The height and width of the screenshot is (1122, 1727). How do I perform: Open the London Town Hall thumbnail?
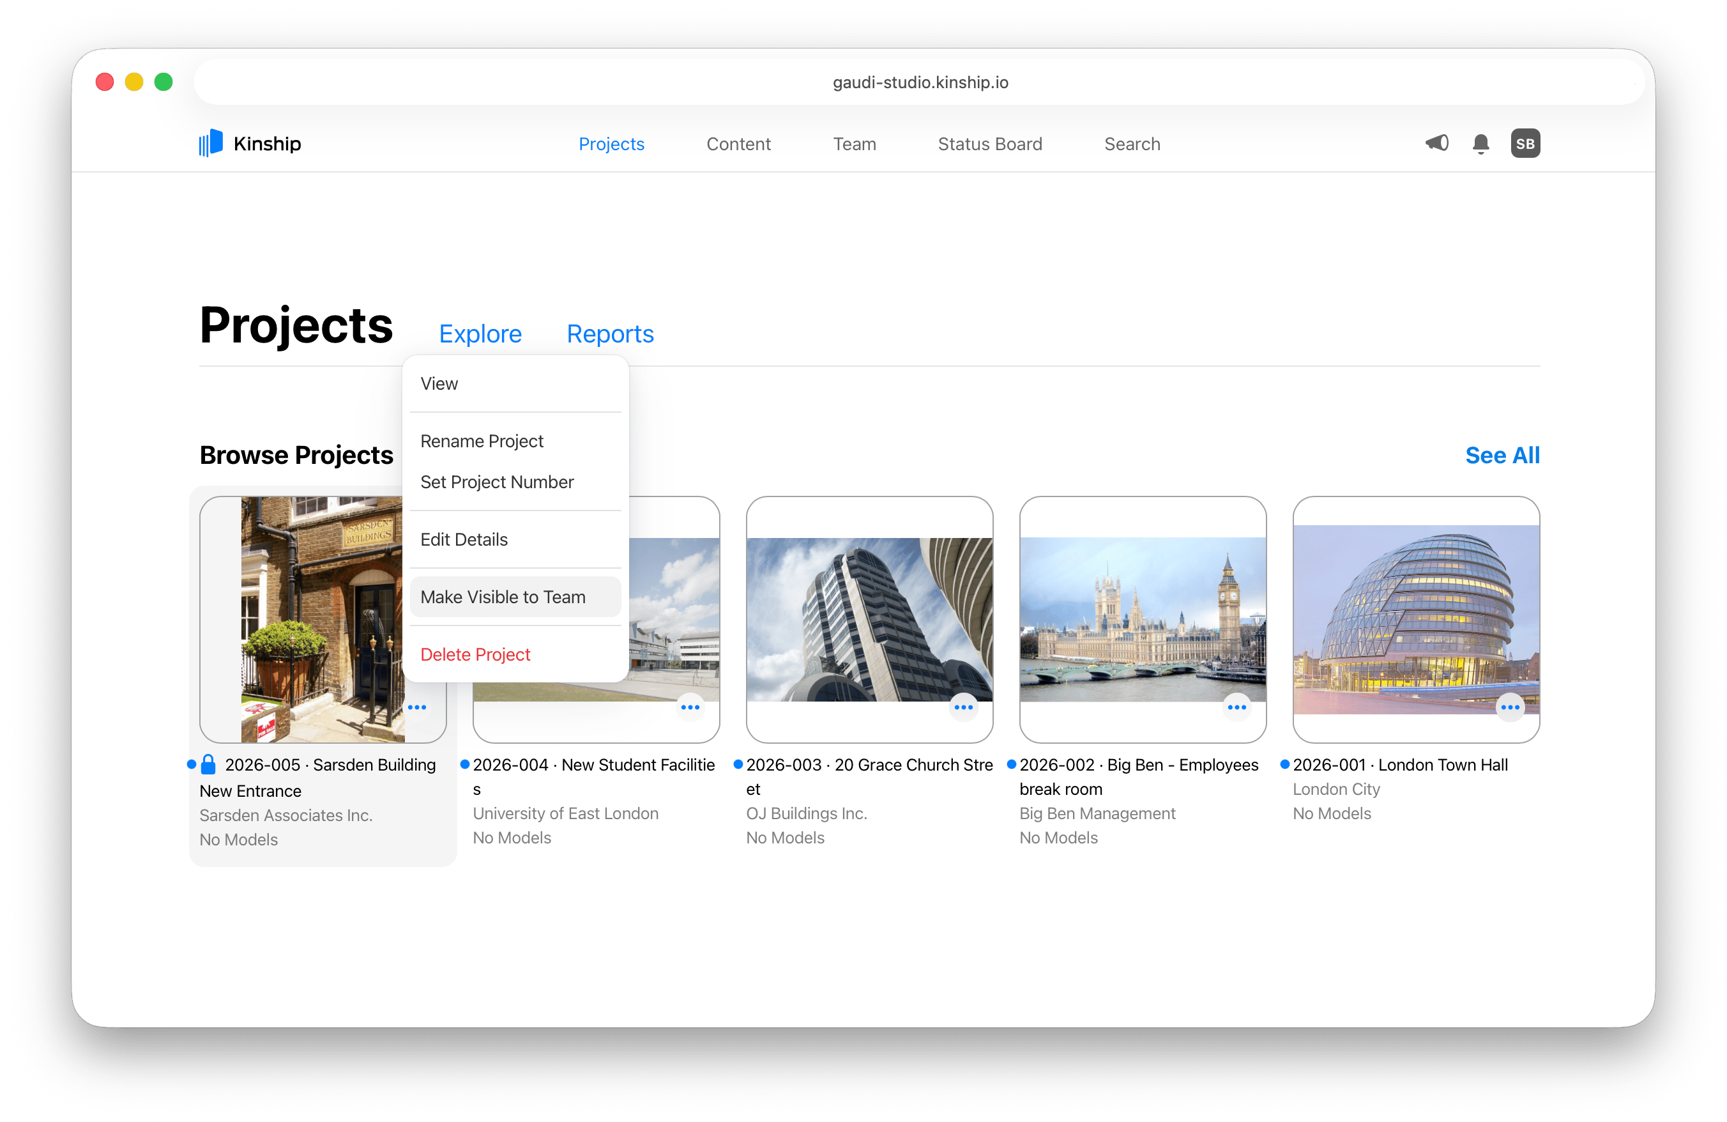point(1416,619)
